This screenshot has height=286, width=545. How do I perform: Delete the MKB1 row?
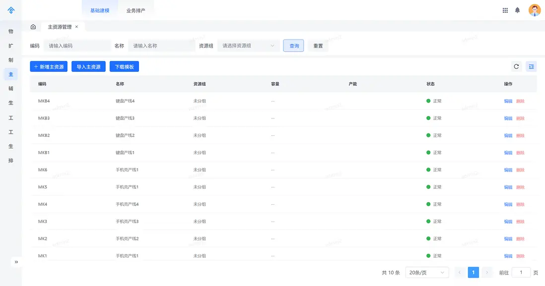point(520,153)
